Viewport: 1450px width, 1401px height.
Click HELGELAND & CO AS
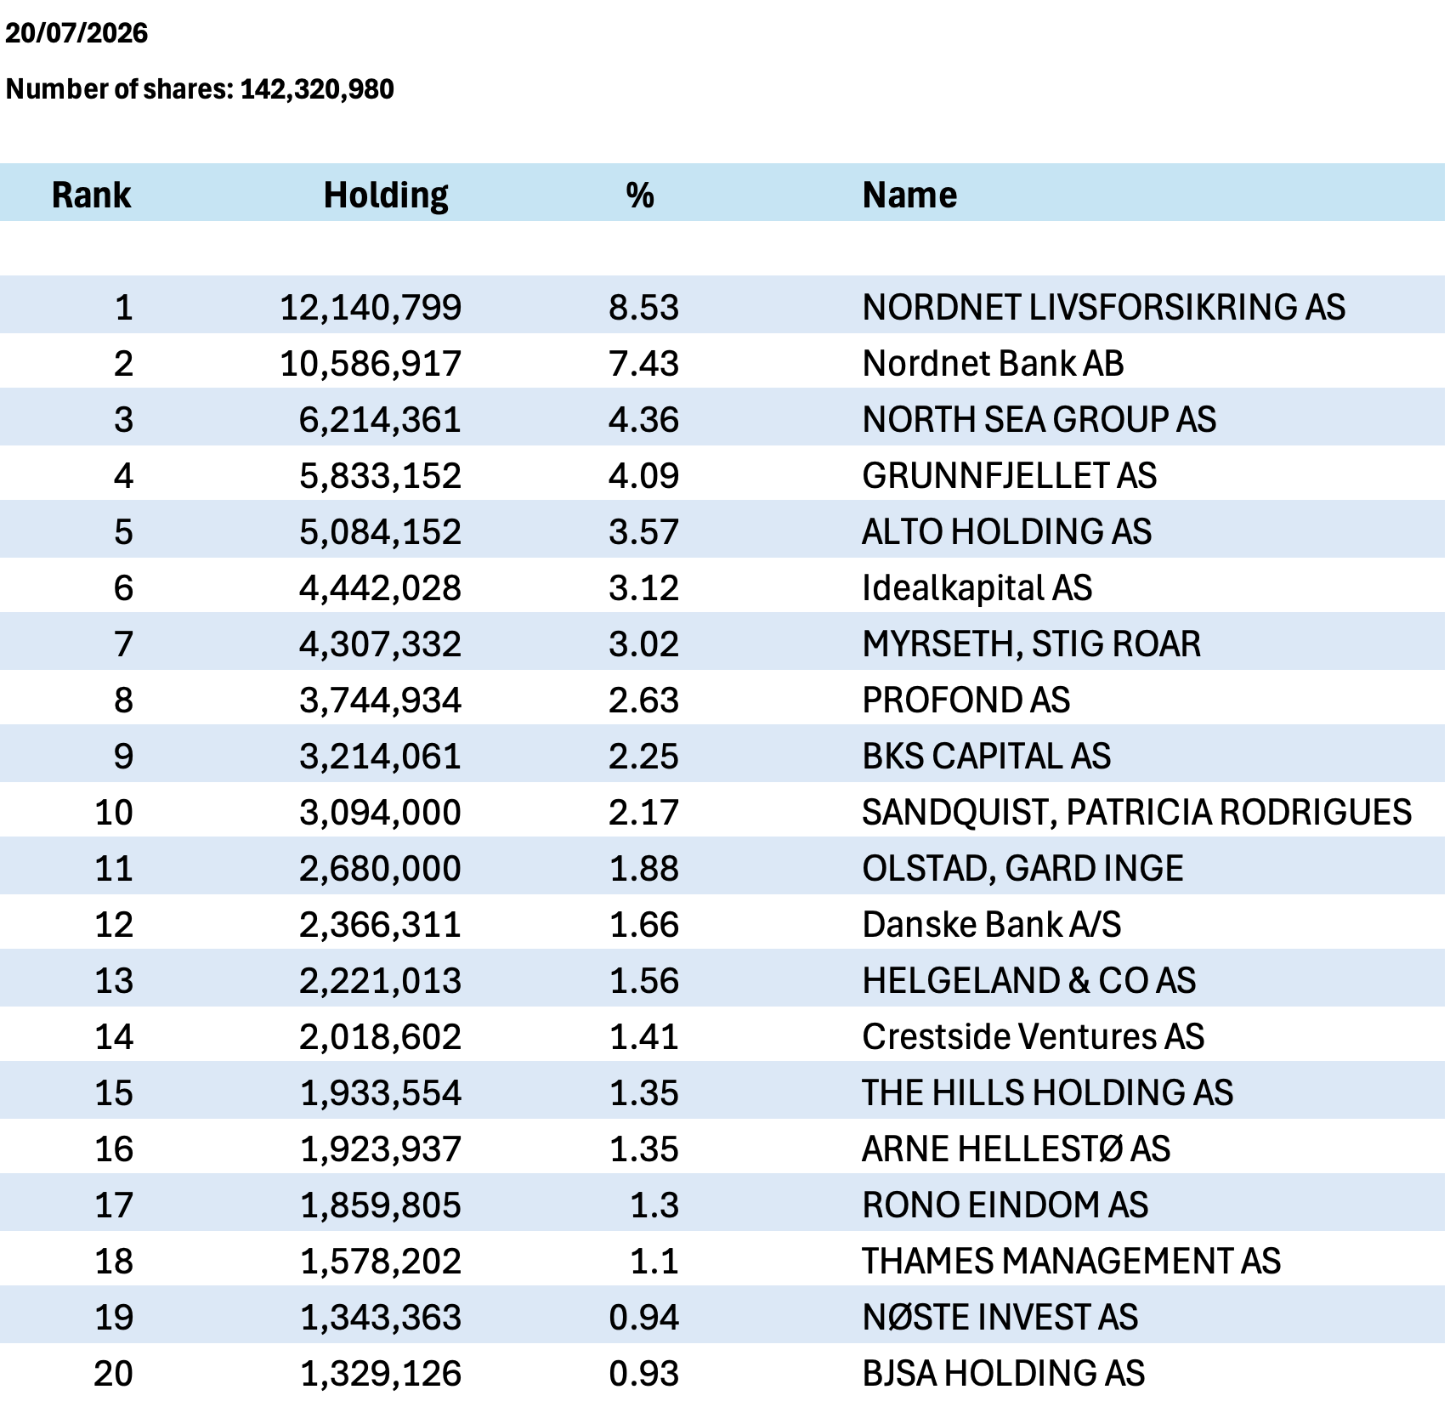coord(1028,980)
